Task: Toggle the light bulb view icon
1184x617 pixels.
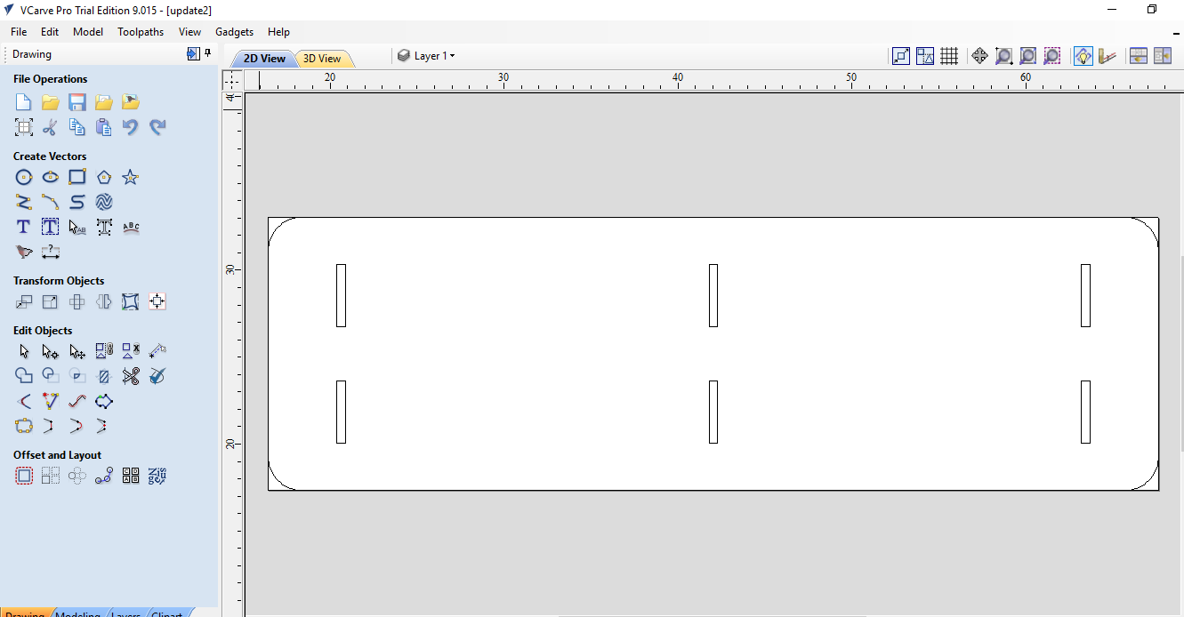Action: click(x=1083, y=56)
